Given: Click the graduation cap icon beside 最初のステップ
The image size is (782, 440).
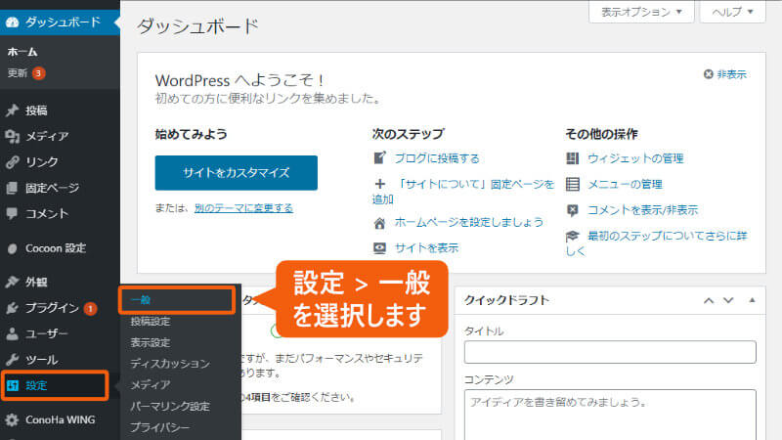Looking at the screenshot, I should (x=573, y=236).
